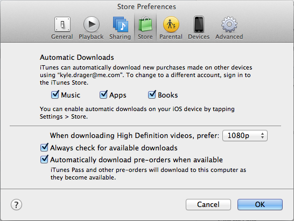Image resolution: width=294 pixels, height=221 pixels.
Task: Open the Playback preferences play icon
Action: point(92,24)
